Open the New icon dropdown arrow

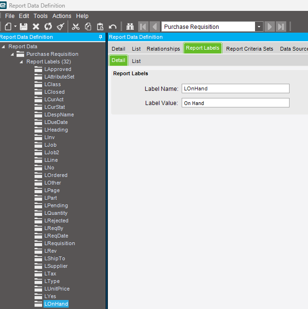point(15,26)
